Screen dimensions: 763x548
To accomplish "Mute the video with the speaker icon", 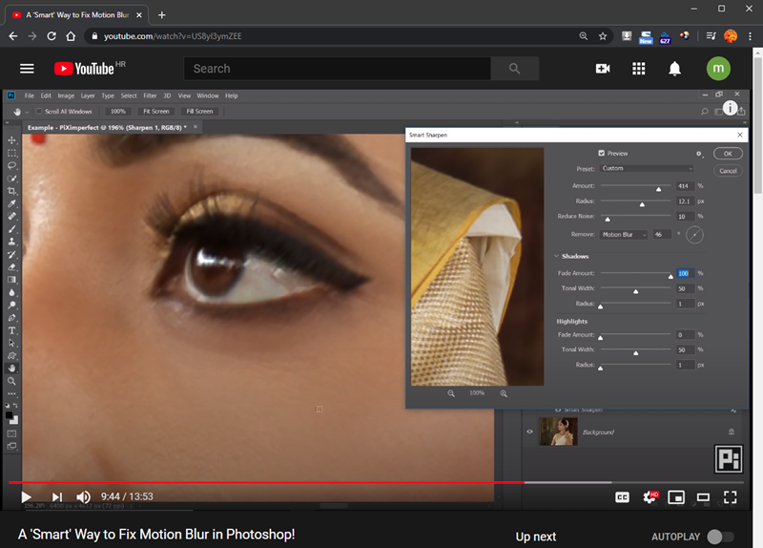I will (84, 496).
